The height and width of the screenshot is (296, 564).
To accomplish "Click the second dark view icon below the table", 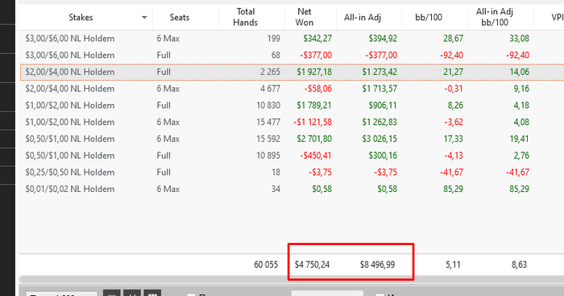I will point(131,293).
